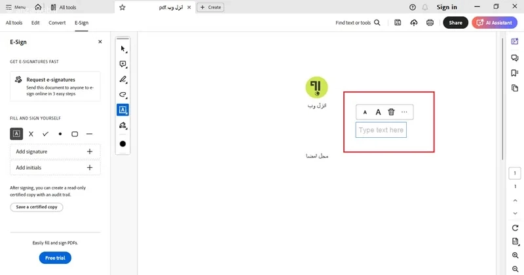524x275 pixels.
Task: Go to previous page up chevron
Action: click(x=515, y=201)
